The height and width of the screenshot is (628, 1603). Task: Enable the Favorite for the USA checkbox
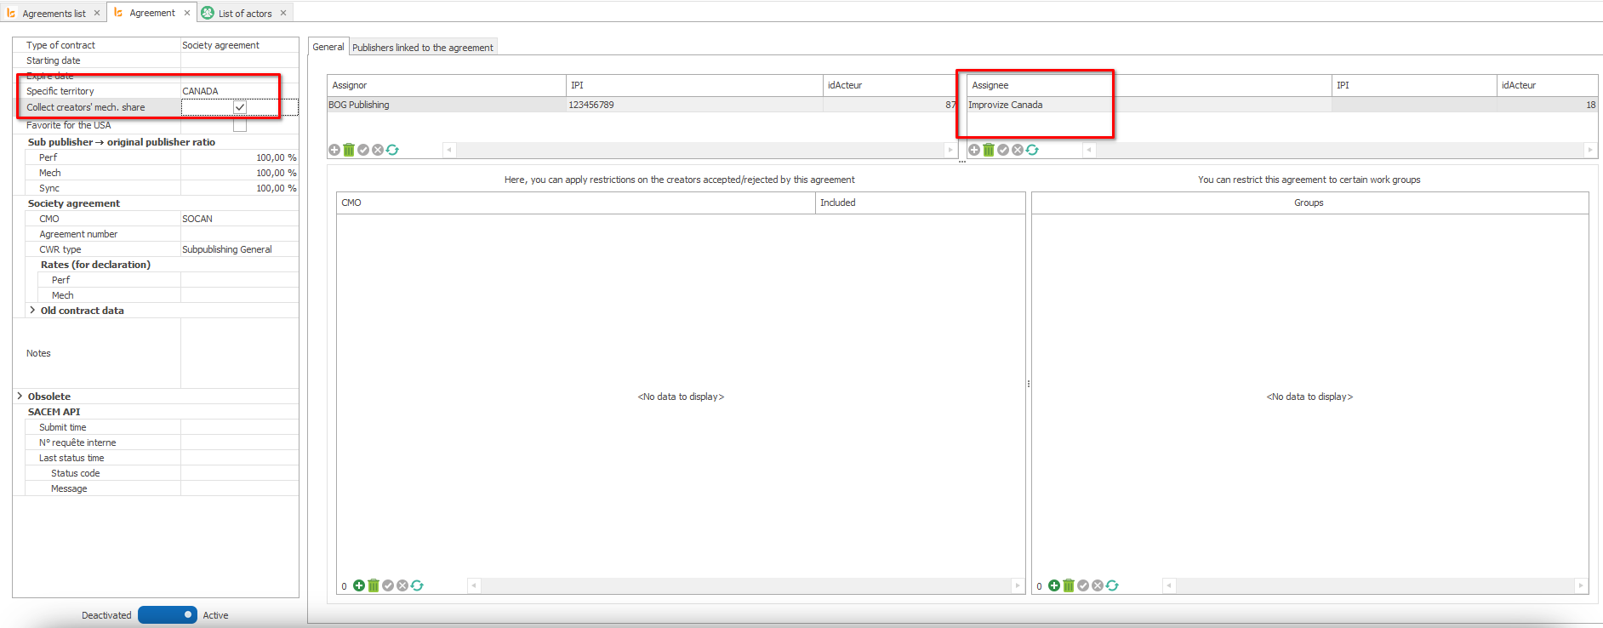pos(240,125)
